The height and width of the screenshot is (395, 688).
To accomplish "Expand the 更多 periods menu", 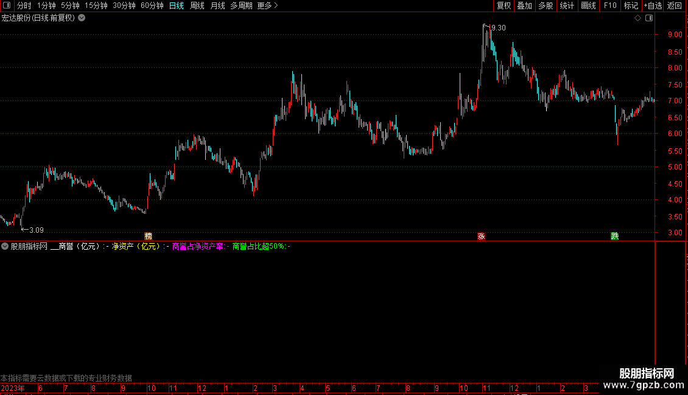I will (267, 5).
